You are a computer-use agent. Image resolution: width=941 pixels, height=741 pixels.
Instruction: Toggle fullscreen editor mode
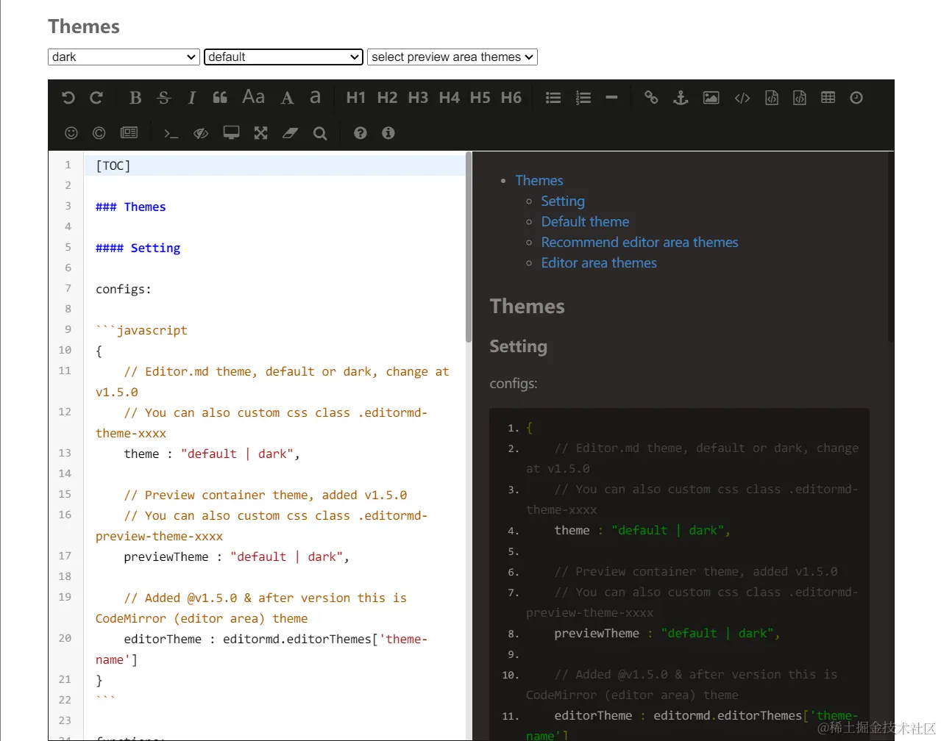tap(261, 133)
